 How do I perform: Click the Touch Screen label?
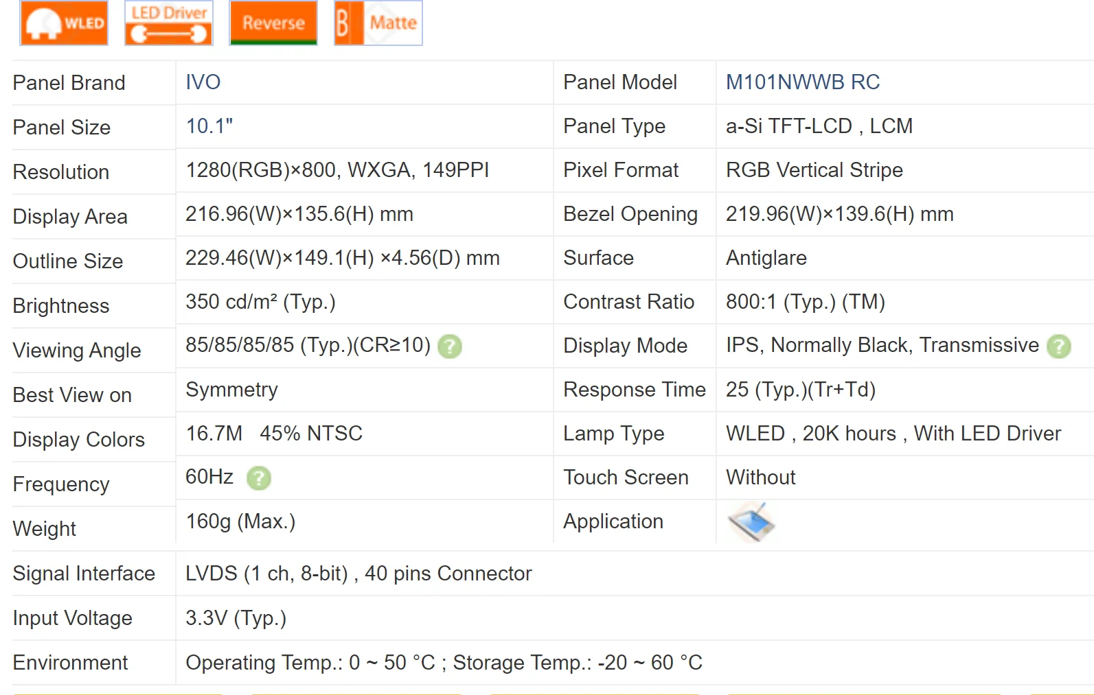(626, 478)
